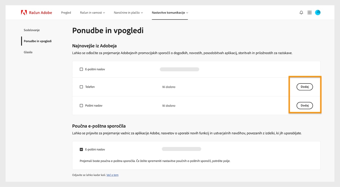Open the notifications bell

pos(301,12)
